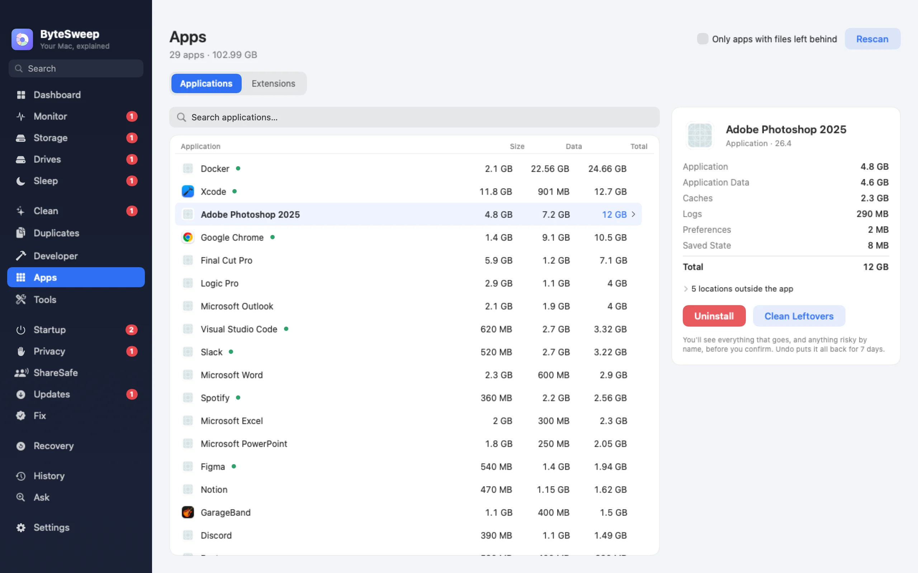Screen dimensions: 918x573
Task: Open Recovery in the sidebar
Action: pos(76,446)
